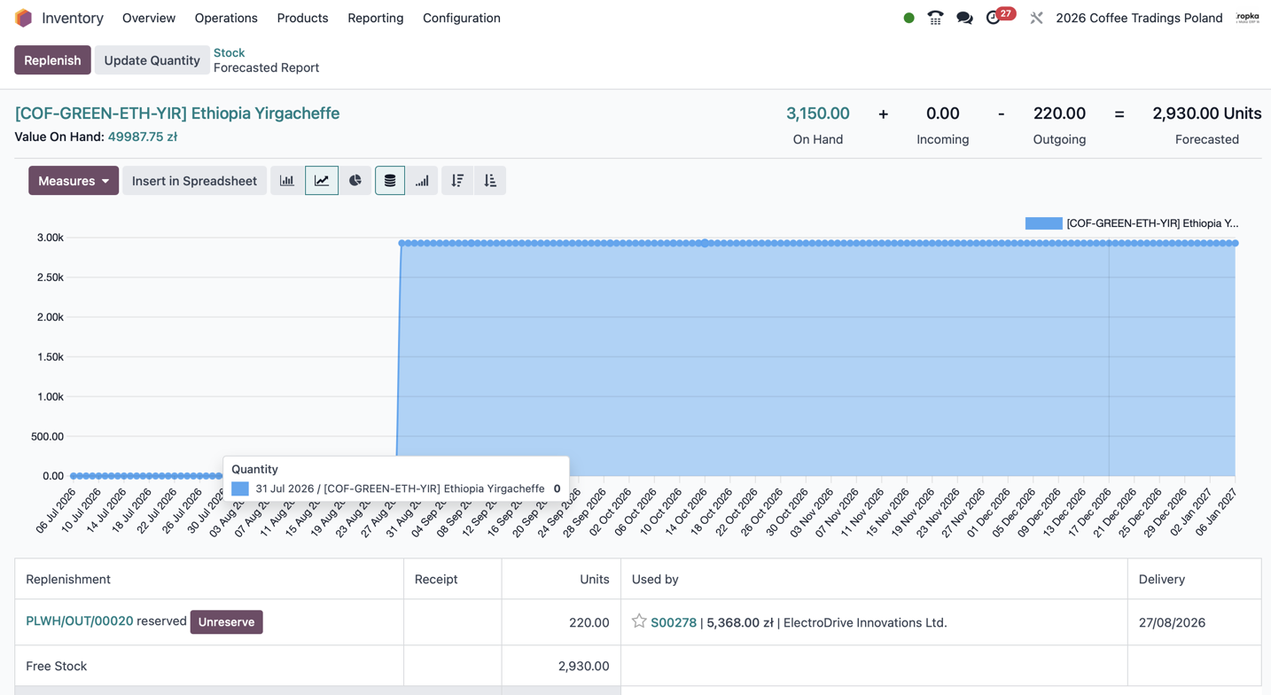Open the Products menu
Viewport: 1271px width, 695px height.
coord(302,18)
